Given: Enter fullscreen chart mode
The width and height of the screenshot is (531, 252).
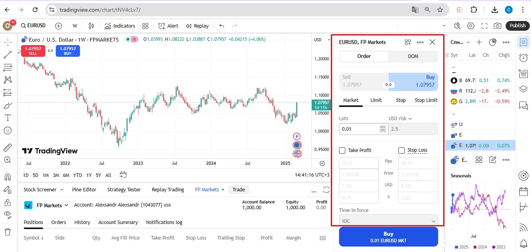Looking at the screenshot, I should pyautogui.click(x=484, y=26).
